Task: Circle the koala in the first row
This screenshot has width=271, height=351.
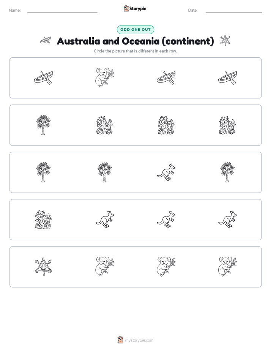Action: [x=105, y=77]
